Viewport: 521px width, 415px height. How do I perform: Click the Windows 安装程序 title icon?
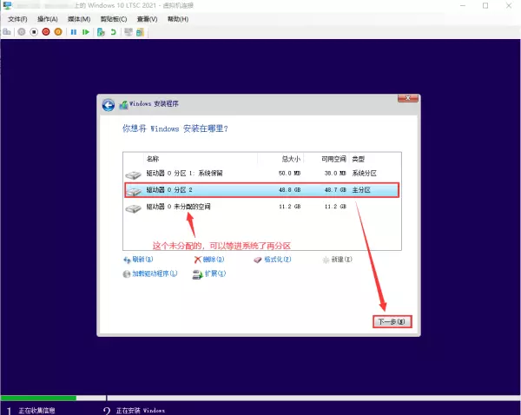click(x=123, y=105)
